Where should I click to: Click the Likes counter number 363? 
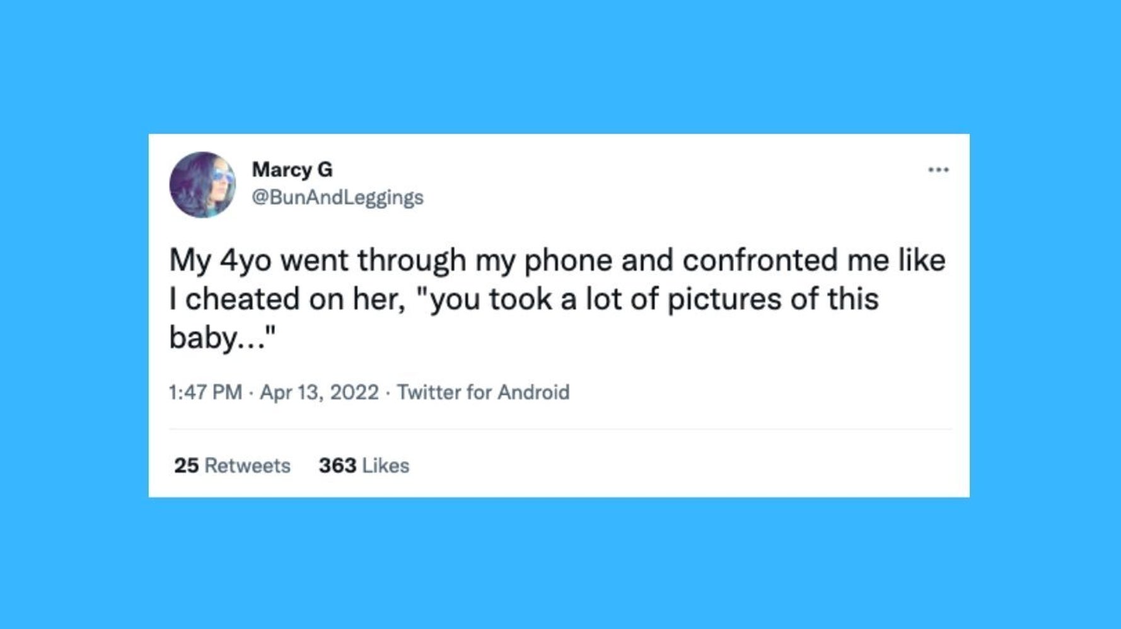point(336,465)
